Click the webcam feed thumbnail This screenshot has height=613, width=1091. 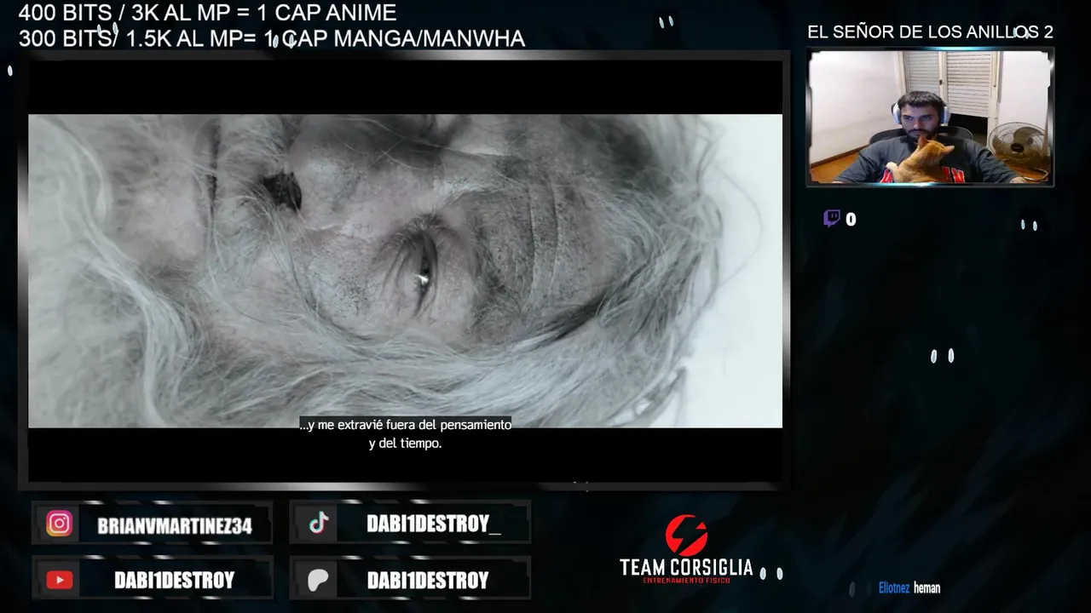930,117
